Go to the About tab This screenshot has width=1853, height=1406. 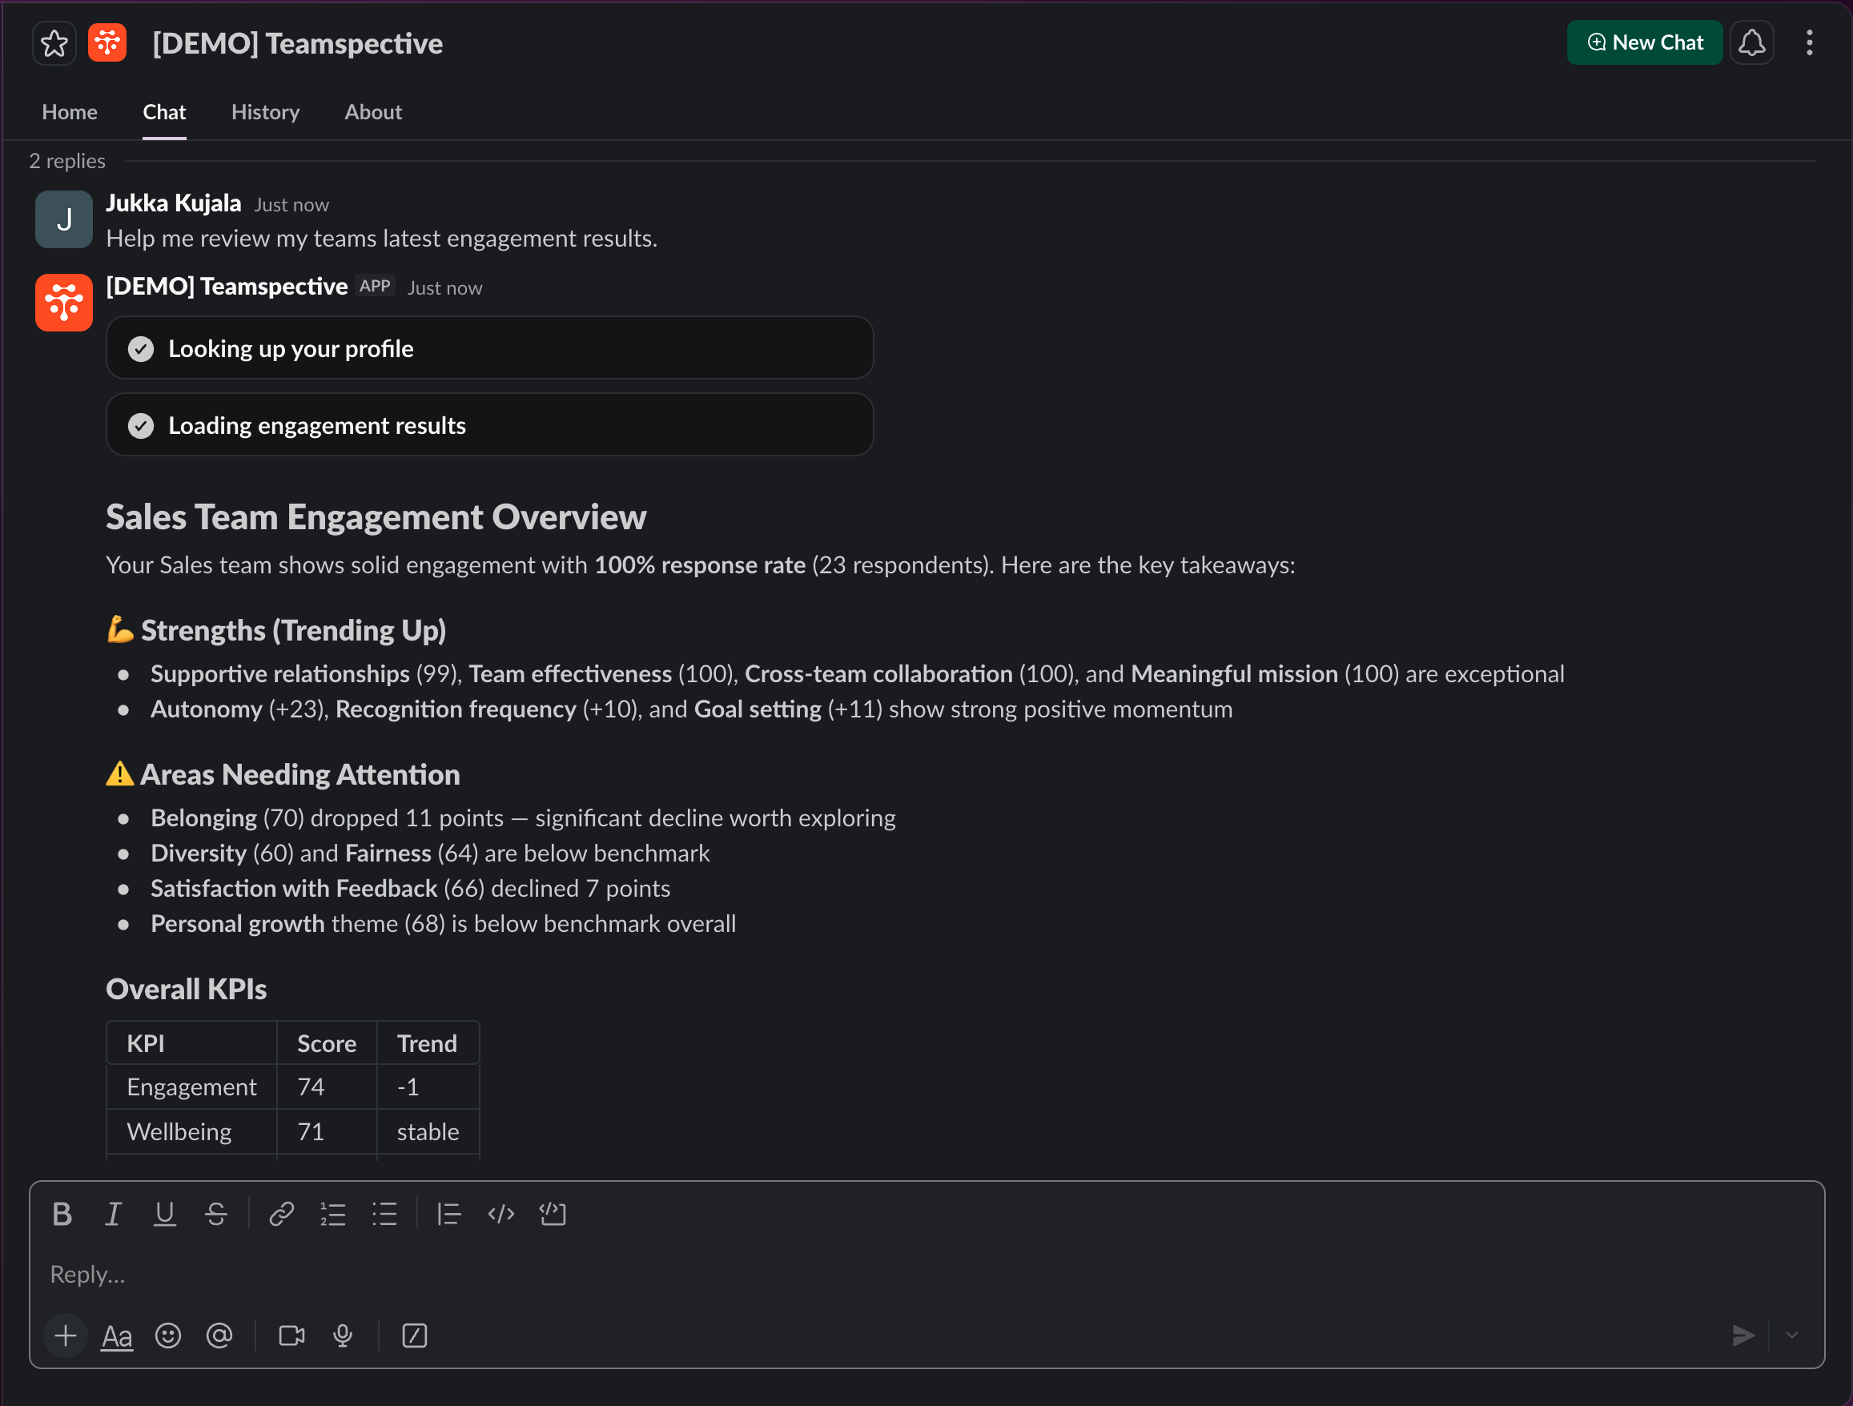(x=373, y=111)
